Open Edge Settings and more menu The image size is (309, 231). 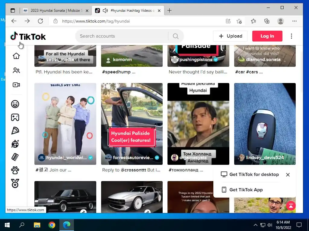pos(295,21)
